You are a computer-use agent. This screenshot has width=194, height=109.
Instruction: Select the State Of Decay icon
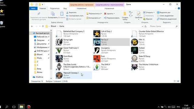coord(135,58)
